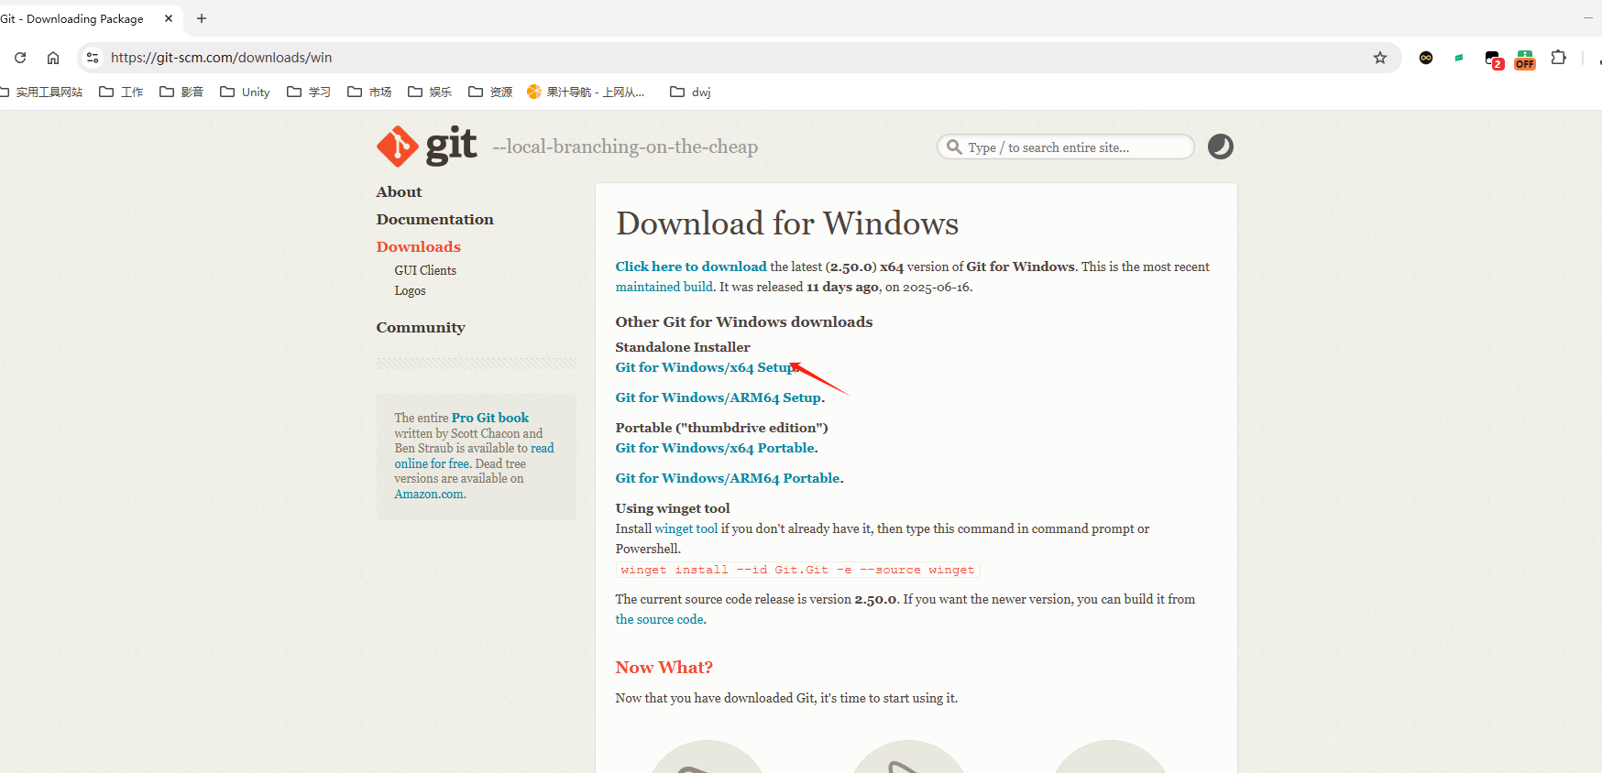Screen dimensions: 1602x773
Task: Click the winget install command text
Action: tap(797, 570)
